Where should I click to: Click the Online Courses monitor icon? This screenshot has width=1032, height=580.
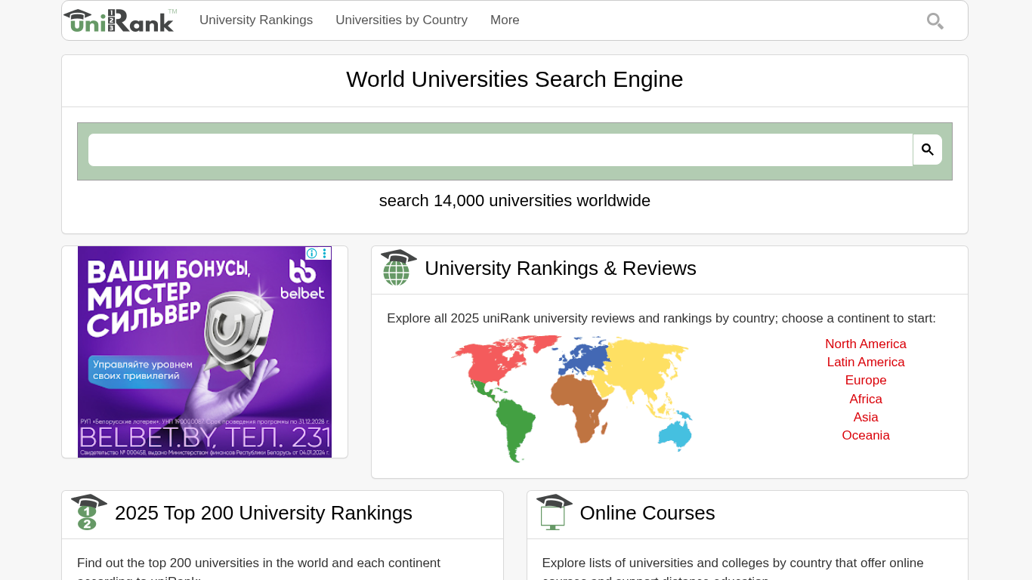click(555, 512)
